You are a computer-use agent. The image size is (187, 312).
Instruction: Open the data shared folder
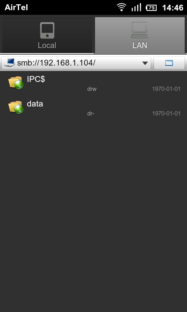click(x=93, y=108)
